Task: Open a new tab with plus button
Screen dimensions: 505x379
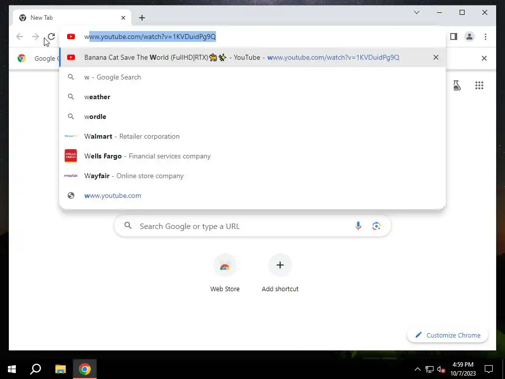Action: coord(142,18)
